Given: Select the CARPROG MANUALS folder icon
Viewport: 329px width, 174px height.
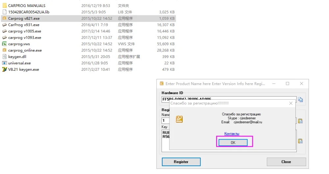Looking at the screenshot, I should point(4,6).
